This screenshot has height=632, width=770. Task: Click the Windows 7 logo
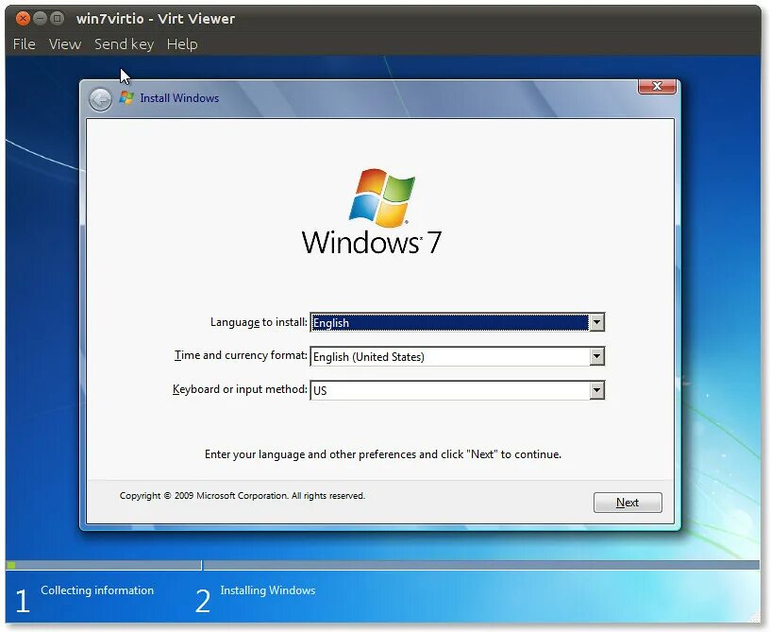(372, 212)
